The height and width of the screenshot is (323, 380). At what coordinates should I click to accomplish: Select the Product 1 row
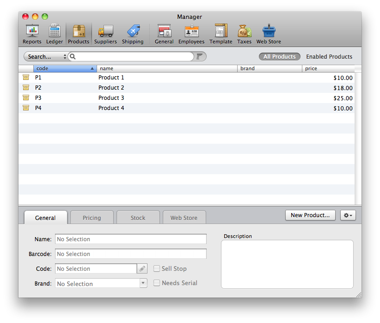(187, 78)
